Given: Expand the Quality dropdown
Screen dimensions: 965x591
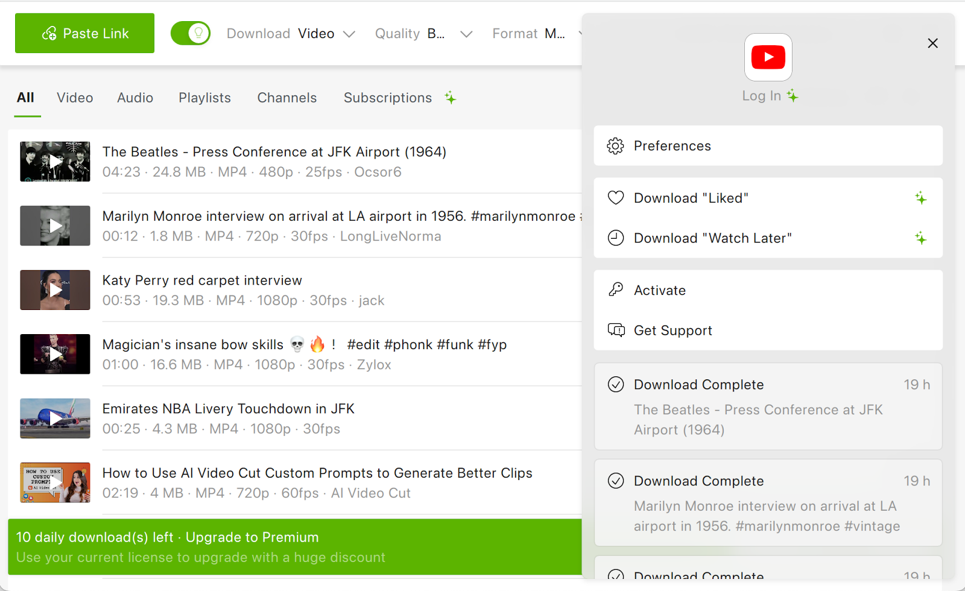Looking at the screenshot, I should coord(423,34).
